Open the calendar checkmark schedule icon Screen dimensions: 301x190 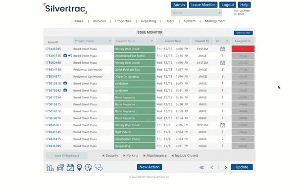click(70, 168)
